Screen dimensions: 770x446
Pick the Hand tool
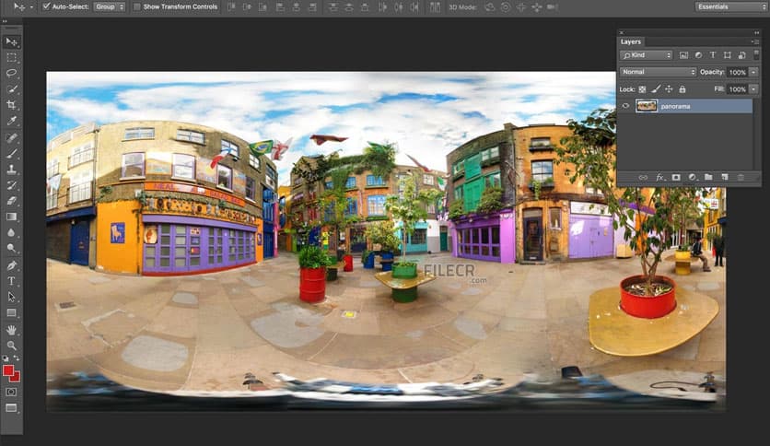(x=12, y=329)
